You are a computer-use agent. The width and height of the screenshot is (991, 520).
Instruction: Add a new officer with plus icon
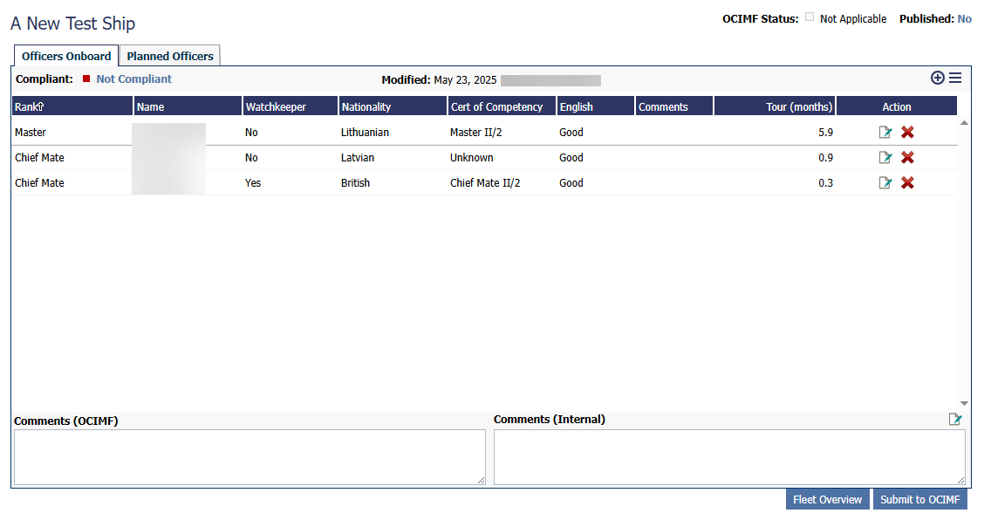pyautogui.click(x=938, y=78)
